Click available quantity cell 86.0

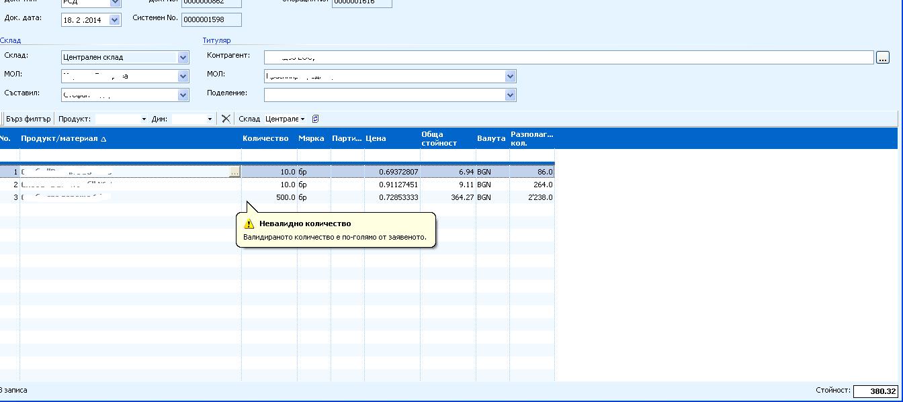tap(532, 172)
